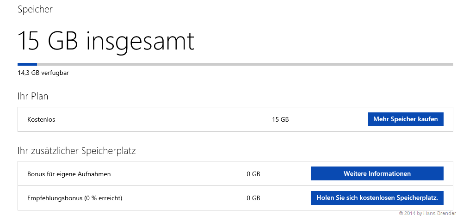The width and height of the screenshot is (457, 216).
Task: Select the Ihr zusätzlicher Speicherplatz heading
Action: tap(76, 151)
